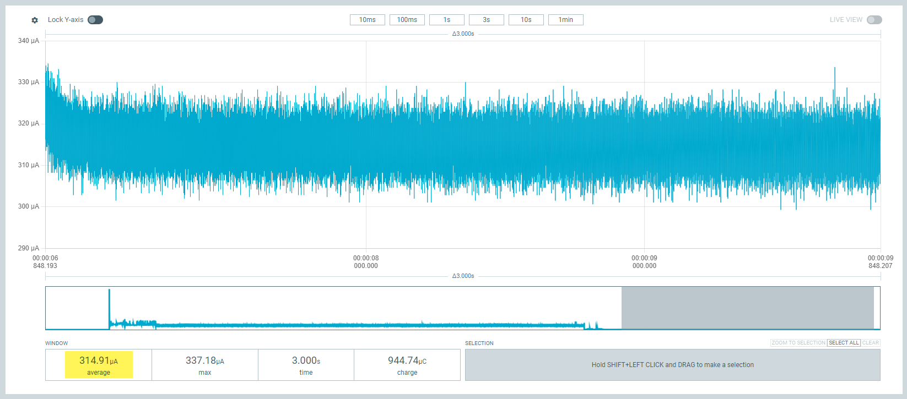Click the highlighted 314.91 µA average value

99,365
